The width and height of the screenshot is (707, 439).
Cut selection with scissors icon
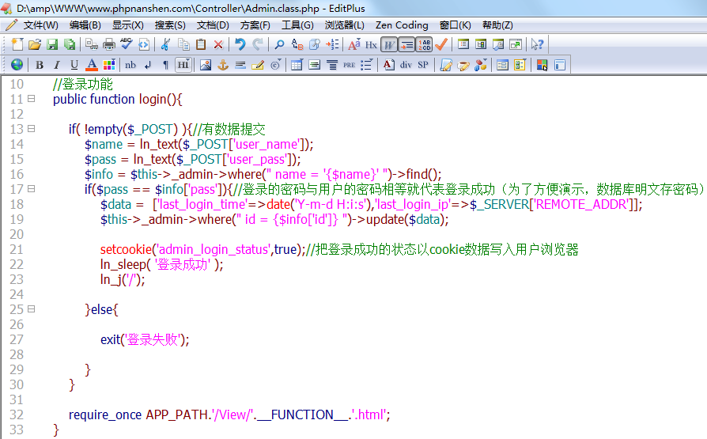[x=165, y=44]
